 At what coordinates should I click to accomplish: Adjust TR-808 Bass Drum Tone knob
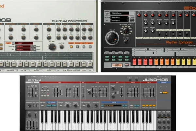click(145, 23)
